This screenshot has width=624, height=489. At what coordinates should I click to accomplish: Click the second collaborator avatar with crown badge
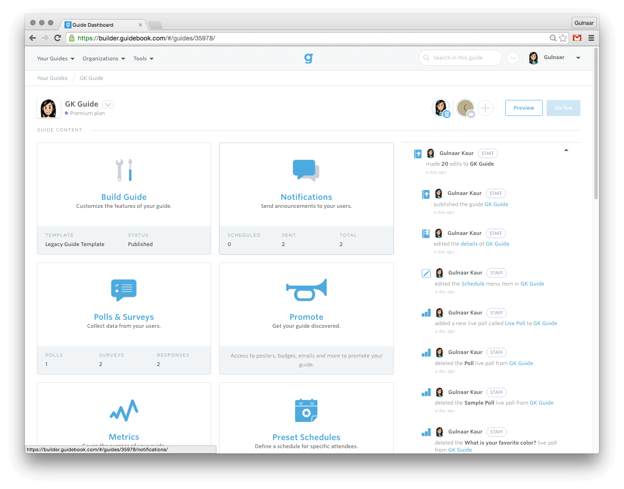coord(466,108)
